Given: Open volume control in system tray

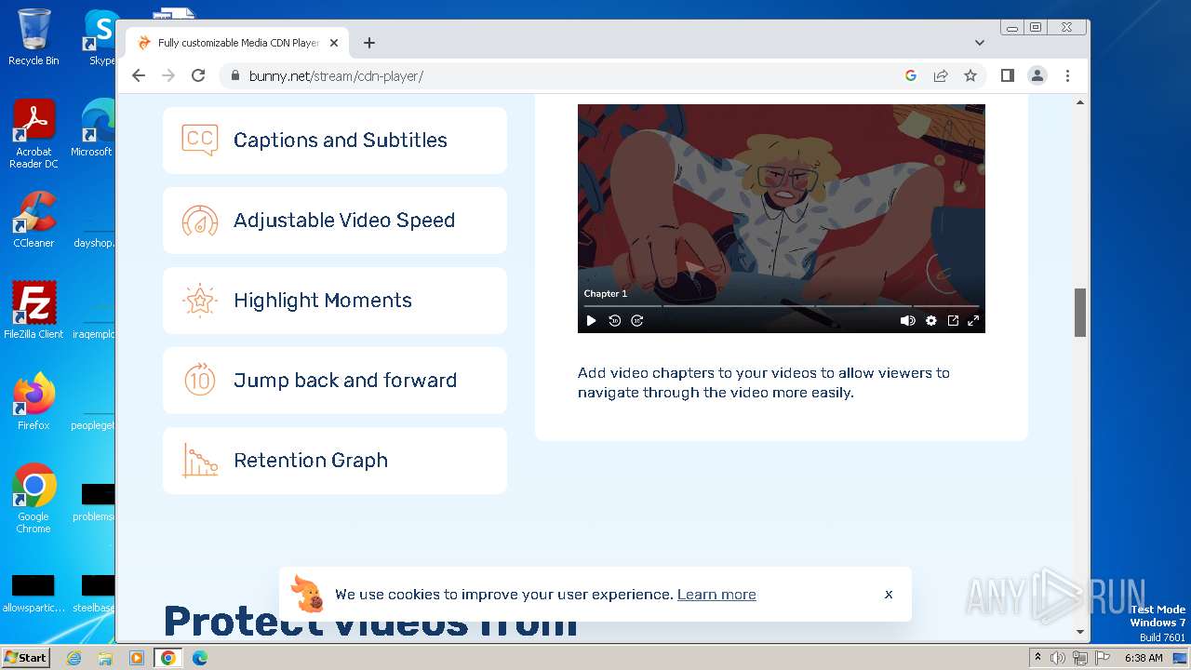Looking at the screenshot, I should point(1058,658).
